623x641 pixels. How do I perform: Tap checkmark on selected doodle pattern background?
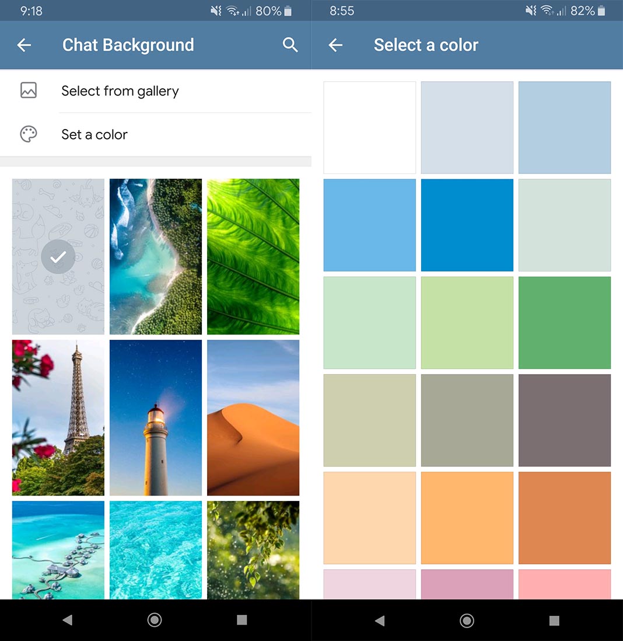point(58,256)
